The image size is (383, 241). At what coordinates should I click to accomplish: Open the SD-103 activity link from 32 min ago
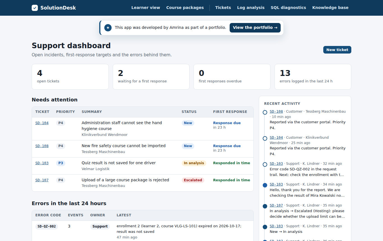(x=276, y=164)
